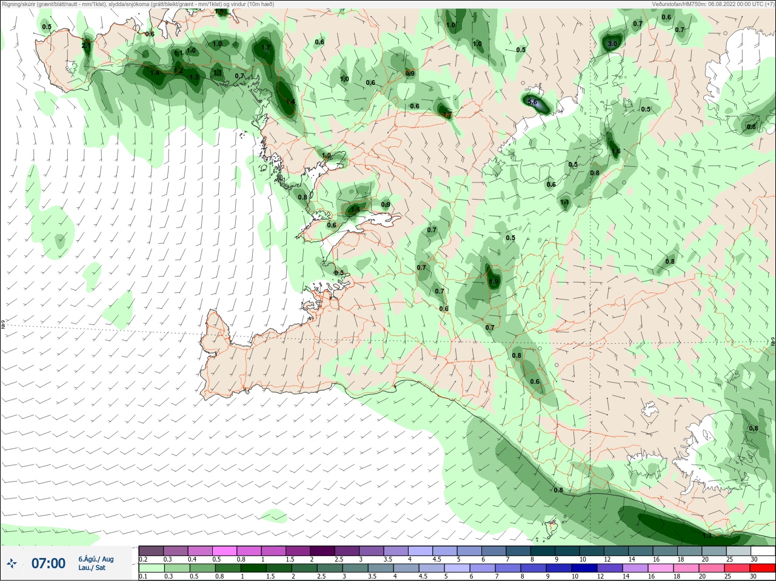The height and width of the screenshot is (581, 776).
Task: Select the red 30 swatch in lower legend row
Action: [762, 568]
